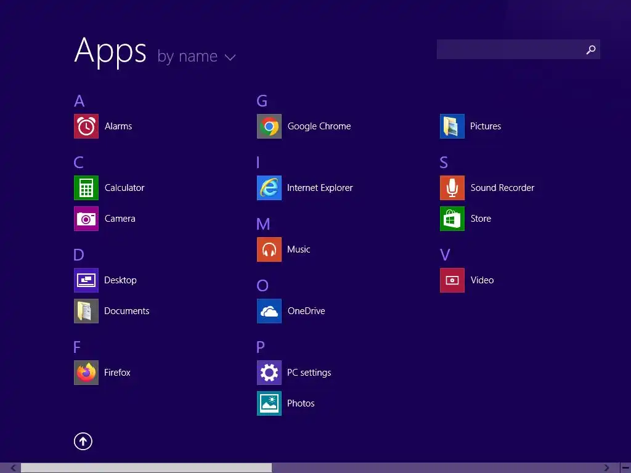Open the Music app headphones icon
Viewport: 631px width, 473px height.
pos(269,249)
